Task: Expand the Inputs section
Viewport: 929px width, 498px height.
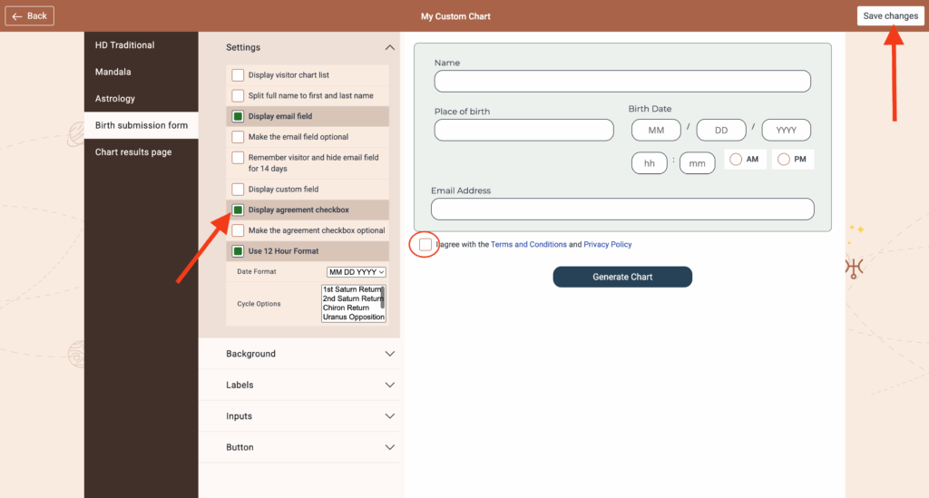Action: (x=389, y=416)
